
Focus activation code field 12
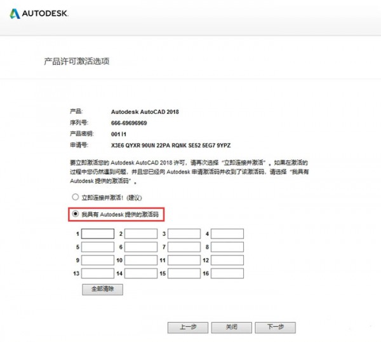(x=227, y=260)
